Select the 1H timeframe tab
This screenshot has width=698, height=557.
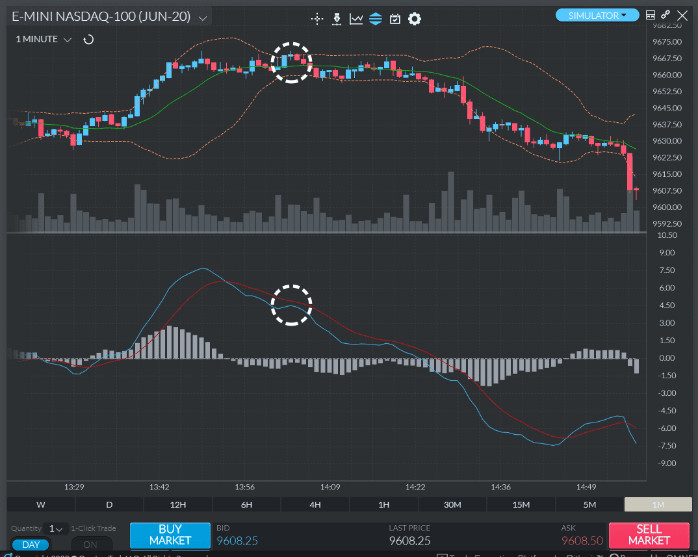383,504
